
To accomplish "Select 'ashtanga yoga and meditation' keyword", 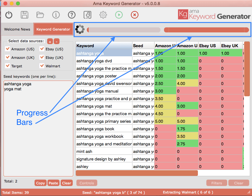I will 104,144.
